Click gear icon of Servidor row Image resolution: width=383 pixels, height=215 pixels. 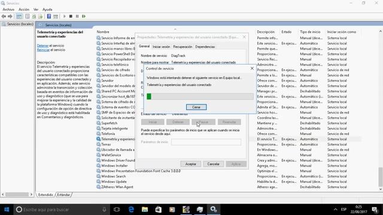tap(98, 81)
